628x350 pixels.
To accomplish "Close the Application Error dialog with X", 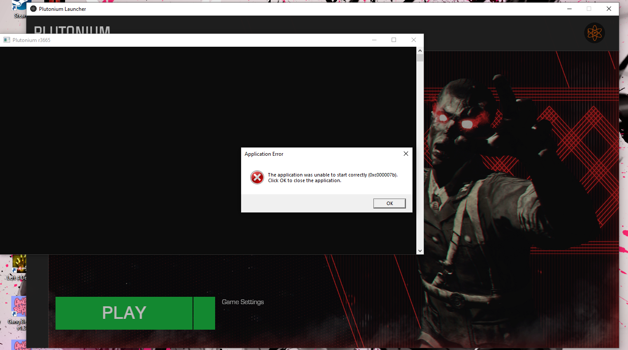I will 406,154.
